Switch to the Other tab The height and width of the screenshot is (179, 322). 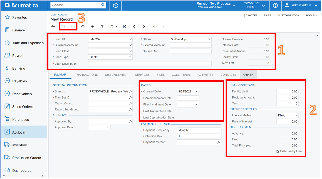248,75
